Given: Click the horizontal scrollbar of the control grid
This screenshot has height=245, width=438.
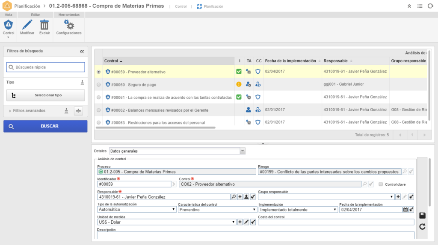Looking at the screenshot, I should [156, 128].
